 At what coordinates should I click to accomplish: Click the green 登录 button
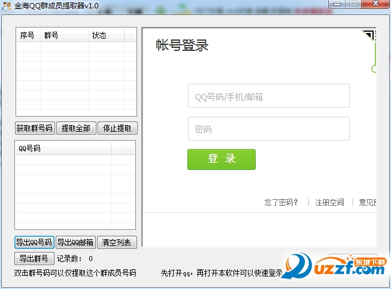point(222,159)
